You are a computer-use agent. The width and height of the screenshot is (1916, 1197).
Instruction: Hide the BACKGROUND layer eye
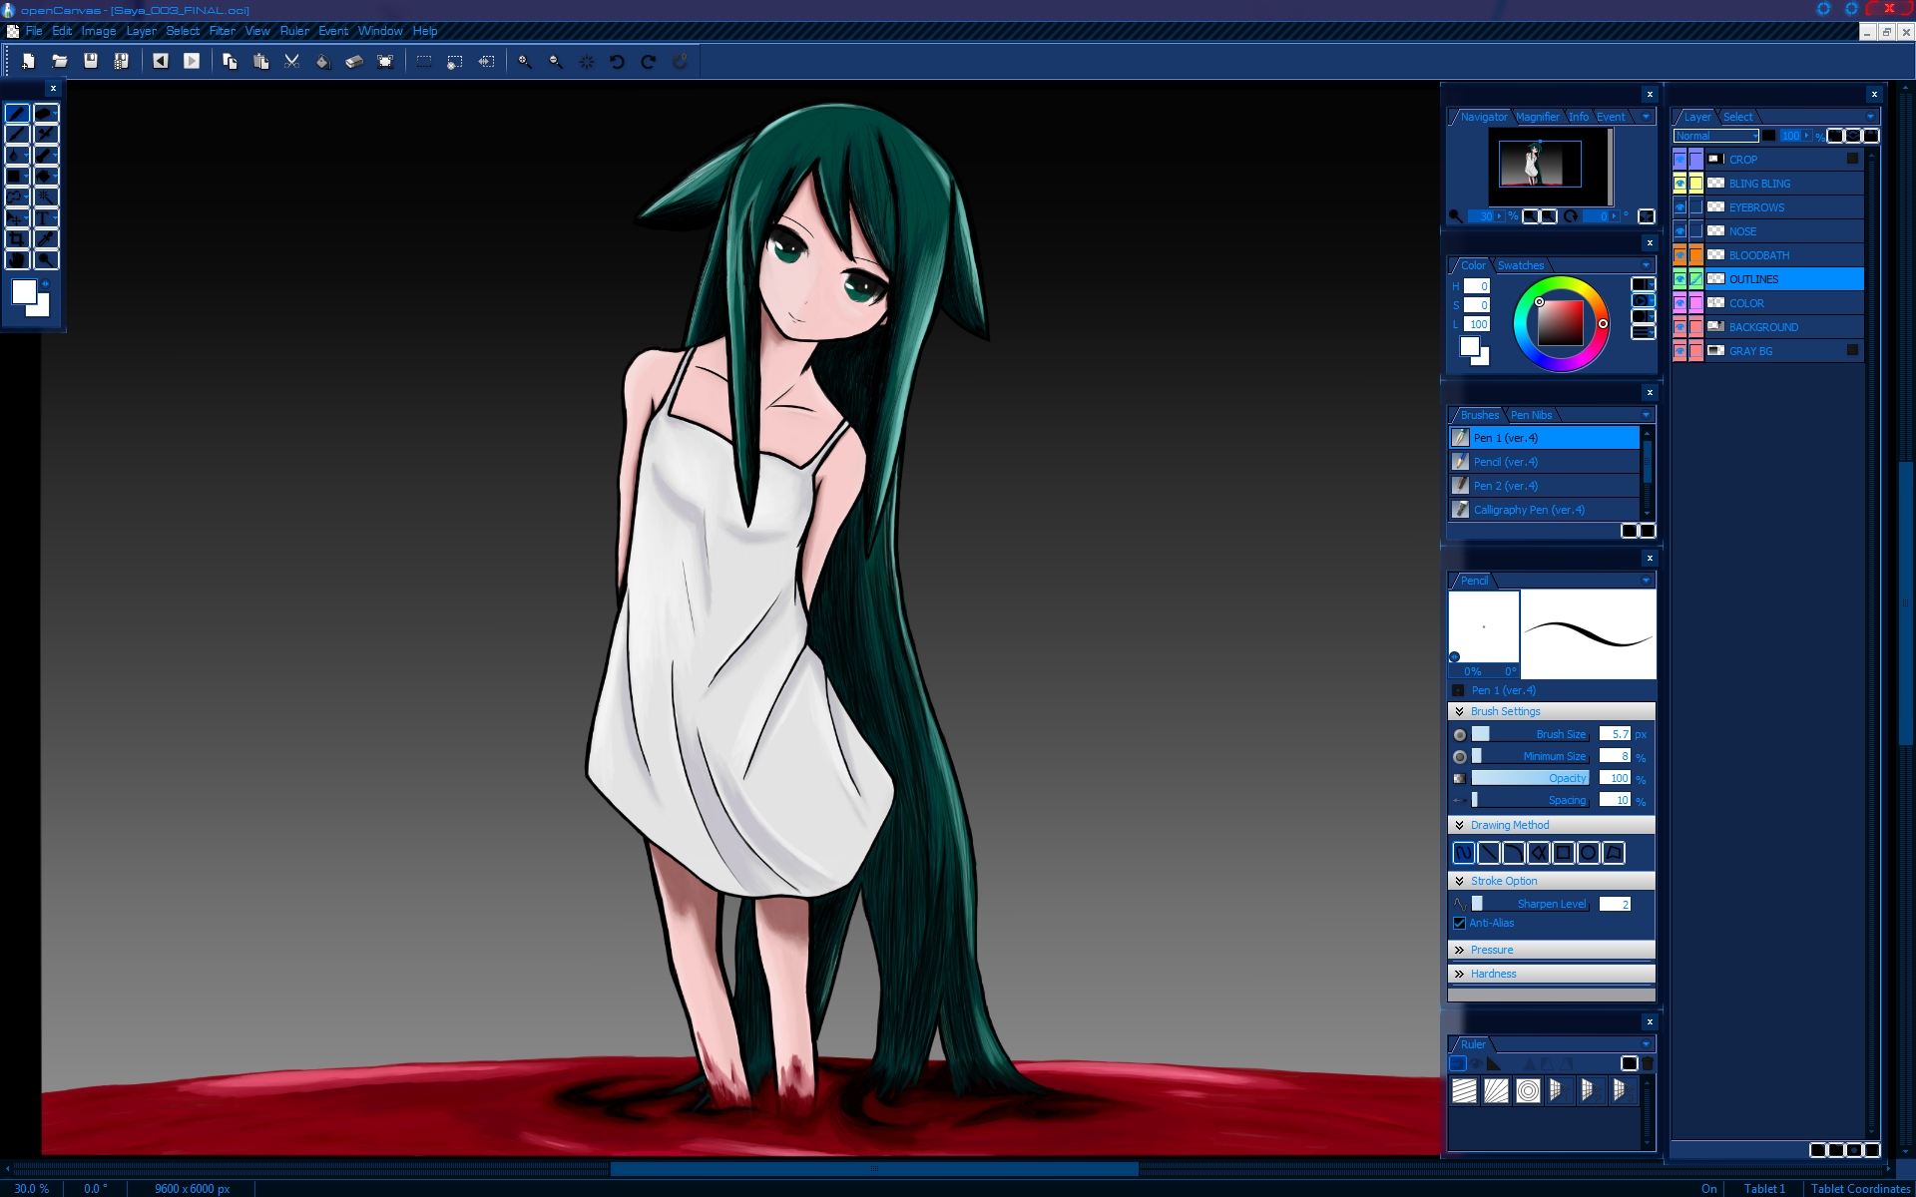1679,326
